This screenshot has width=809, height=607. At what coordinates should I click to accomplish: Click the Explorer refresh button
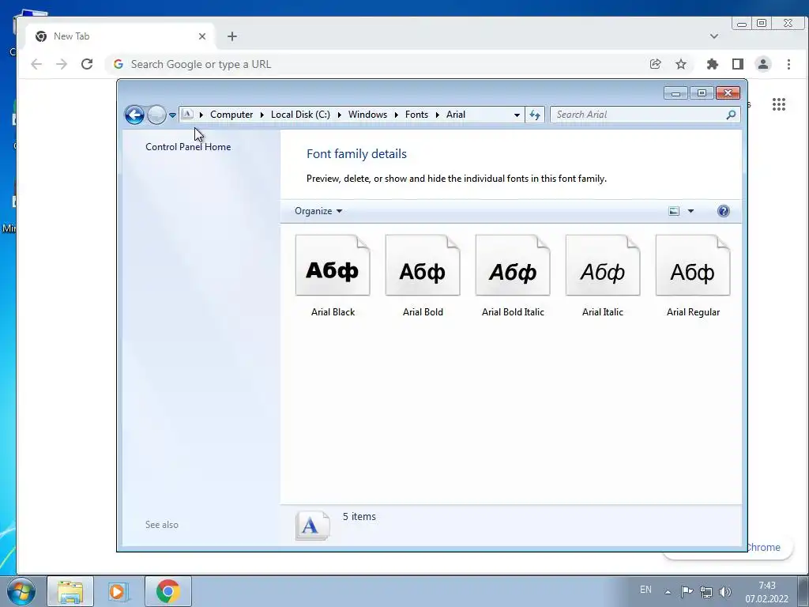pos(535,115)
